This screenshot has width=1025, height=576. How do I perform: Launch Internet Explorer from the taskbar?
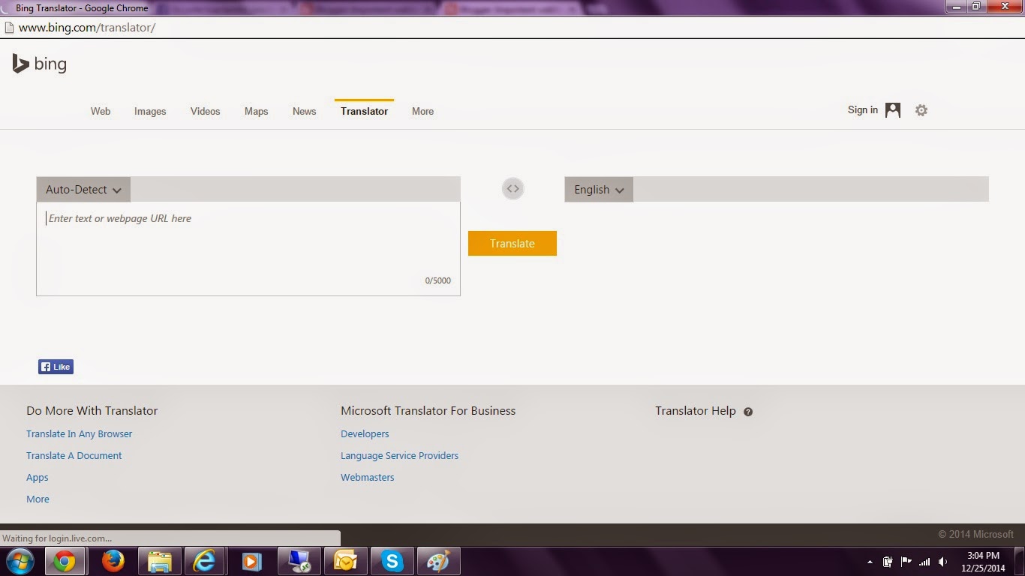coord(204,561)
